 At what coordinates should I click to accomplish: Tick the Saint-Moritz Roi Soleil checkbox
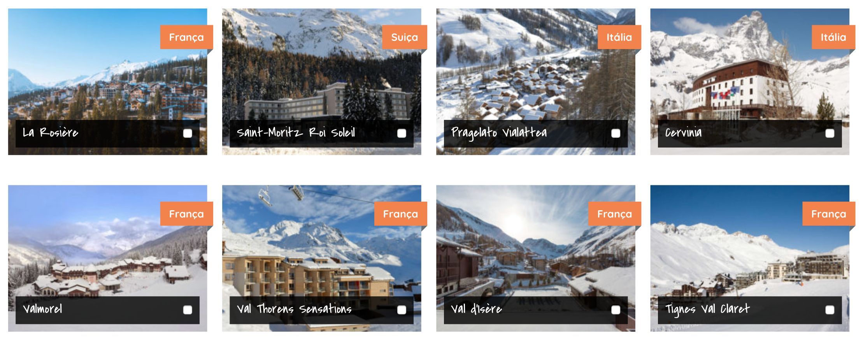[402, 134]
